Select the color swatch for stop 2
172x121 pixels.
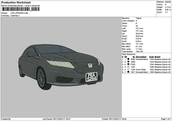click(x=128, y=62)
